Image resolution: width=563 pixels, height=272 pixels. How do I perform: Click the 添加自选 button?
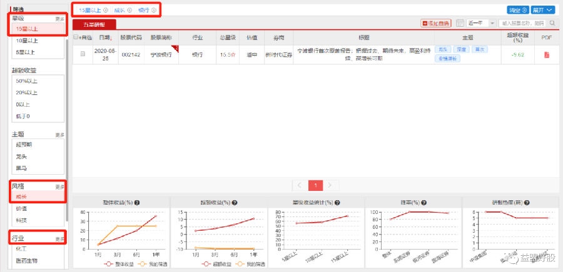(437, 23)
